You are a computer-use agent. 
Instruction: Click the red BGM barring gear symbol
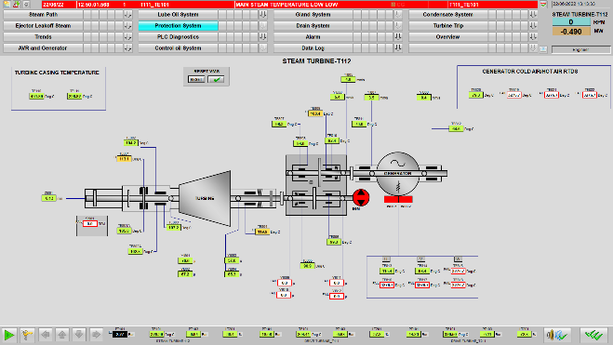[361, 197]
